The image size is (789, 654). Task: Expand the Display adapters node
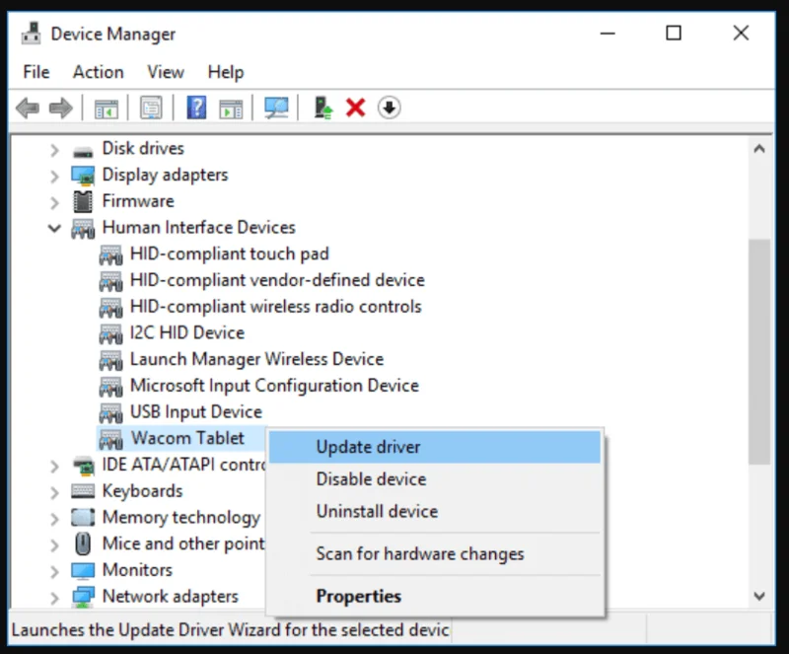tap(54, 176)
